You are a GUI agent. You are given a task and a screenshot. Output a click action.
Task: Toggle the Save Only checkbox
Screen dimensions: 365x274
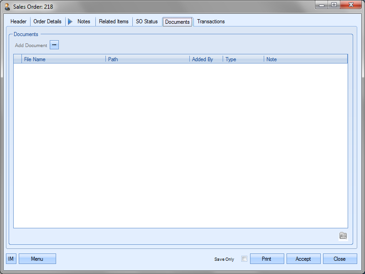click(244, 258)
